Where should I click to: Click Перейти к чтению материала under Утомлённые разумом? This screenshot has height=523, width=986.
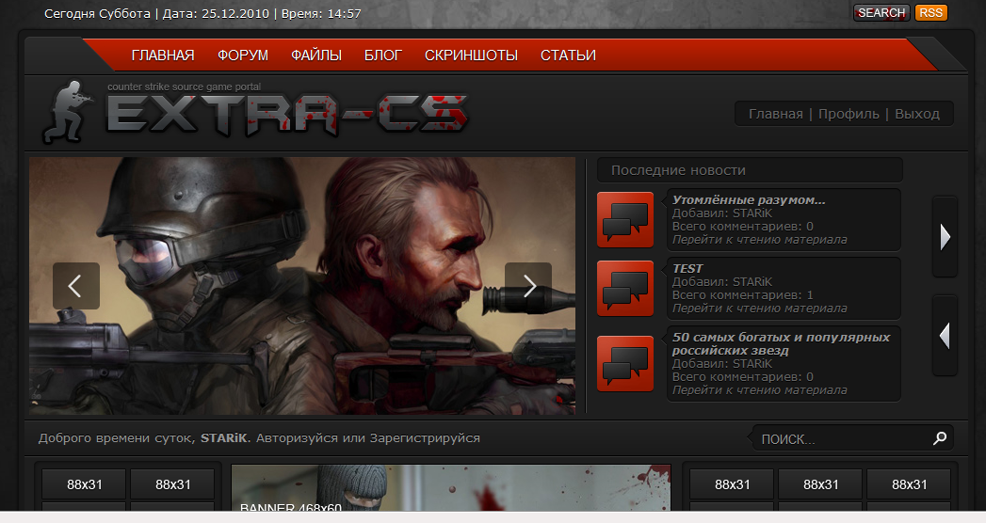(x=759, y=240)
